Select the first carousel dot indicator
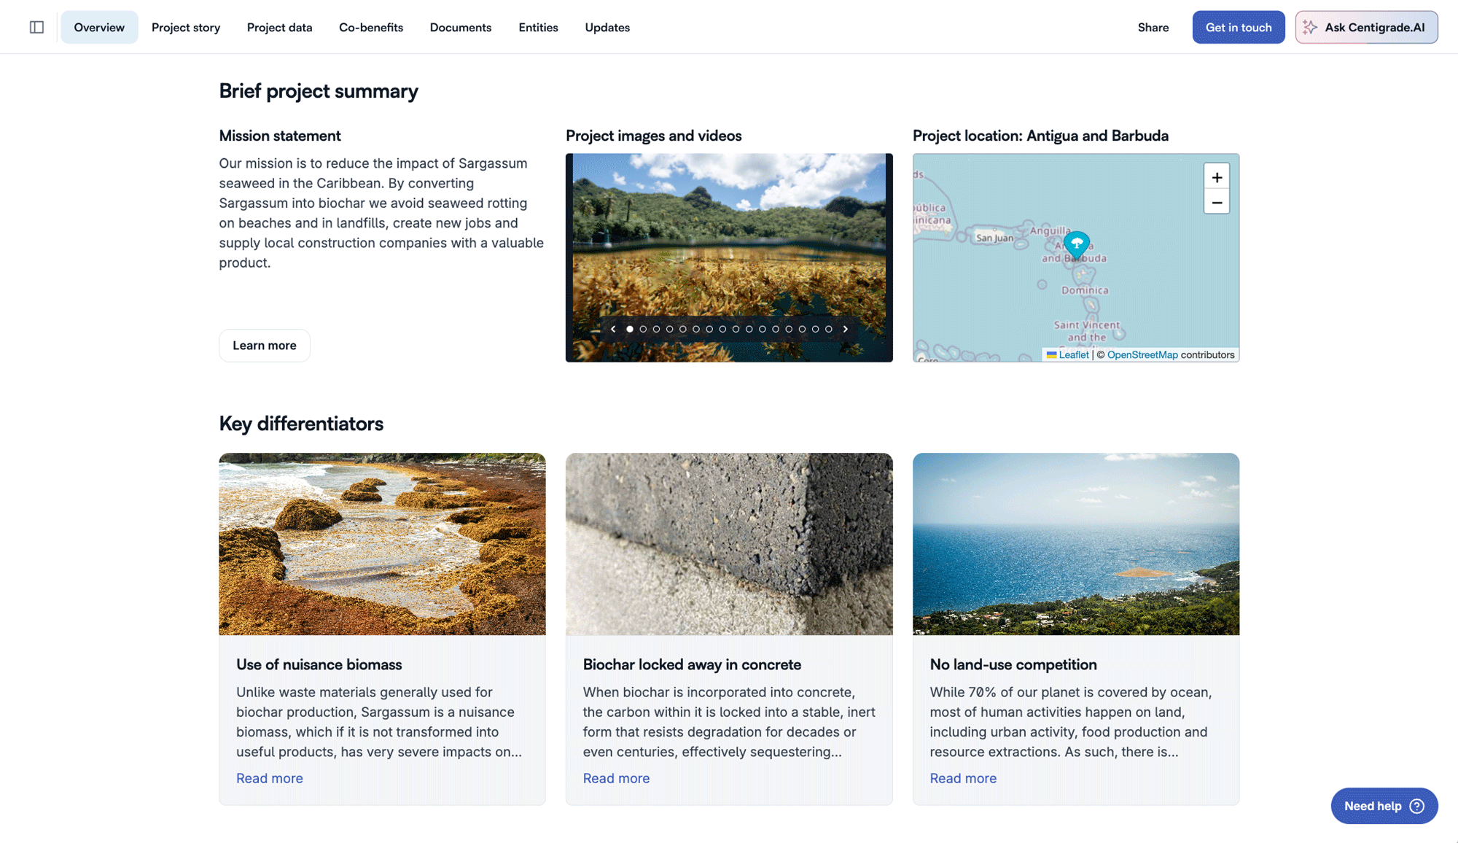The image size is (1458, 843). click(630, 329)
